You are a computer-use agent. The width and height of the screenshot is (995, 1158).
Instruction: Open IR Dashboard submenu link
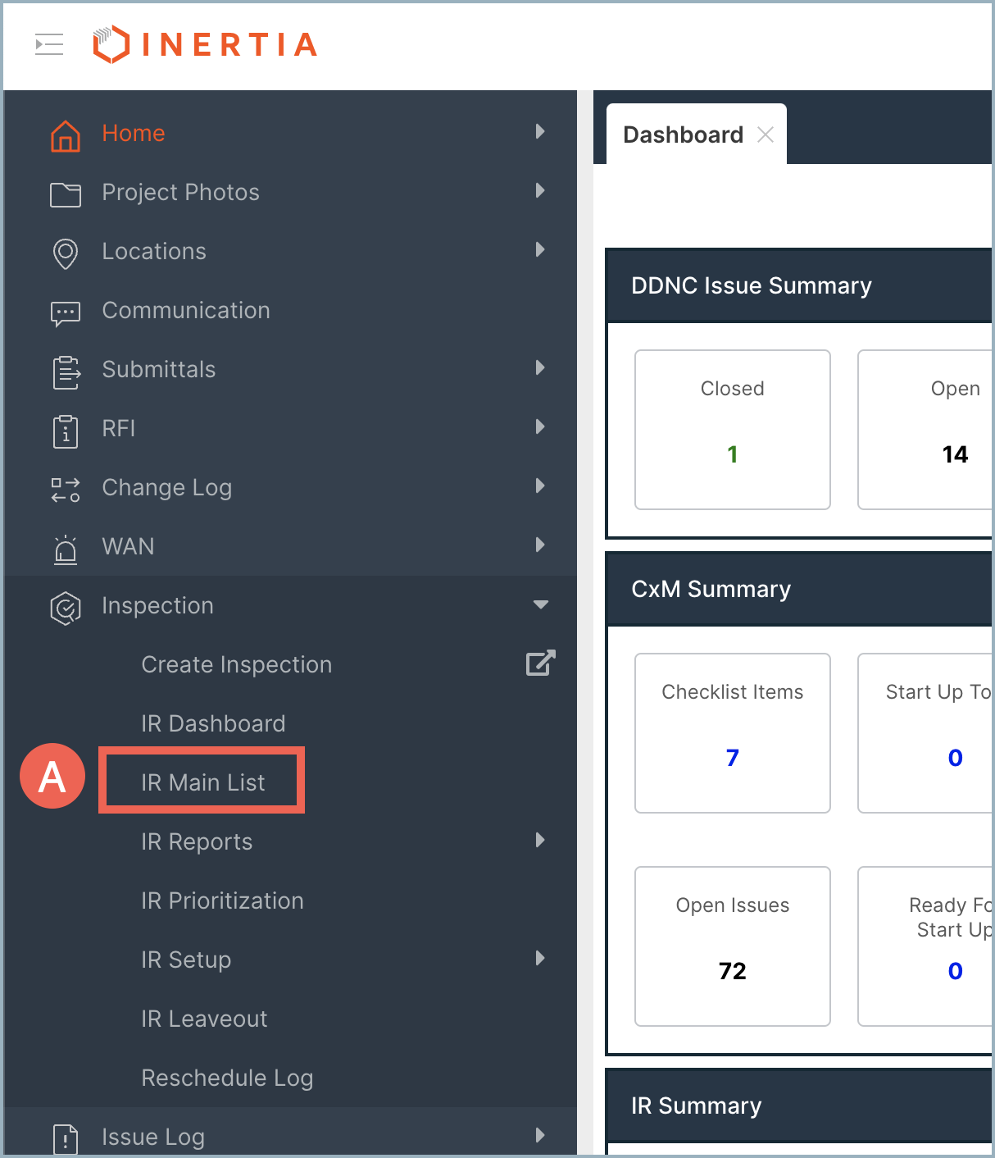(x=213, y=723)
